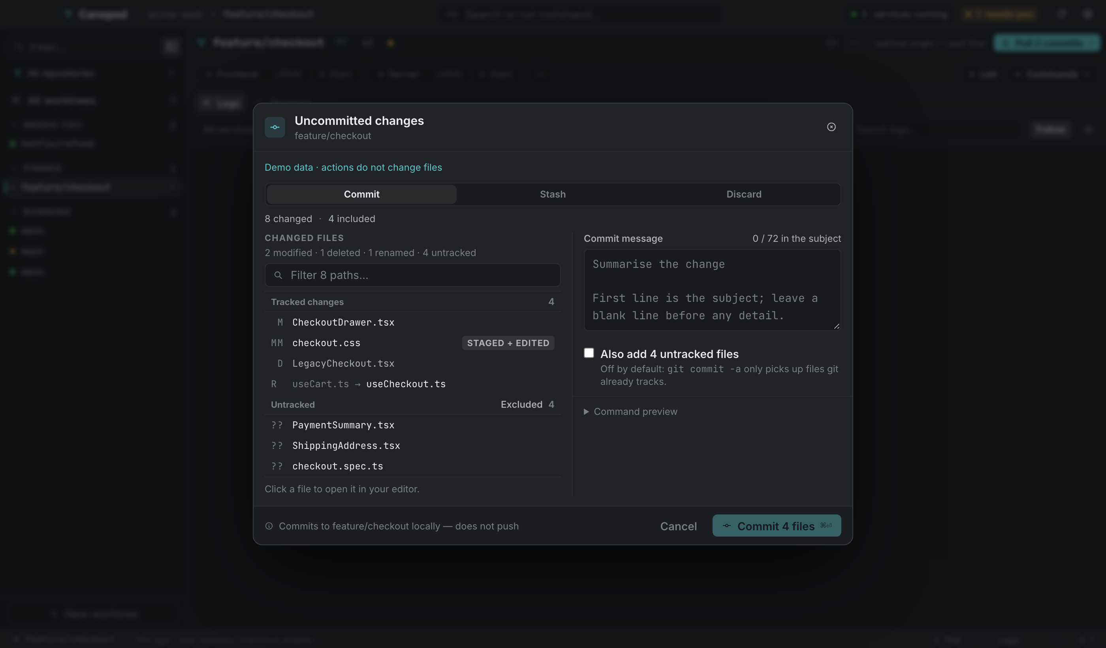The image size is (1106, 648).
Task: Click the 0 / 72 subject counter
Action: tap(797, 238)
